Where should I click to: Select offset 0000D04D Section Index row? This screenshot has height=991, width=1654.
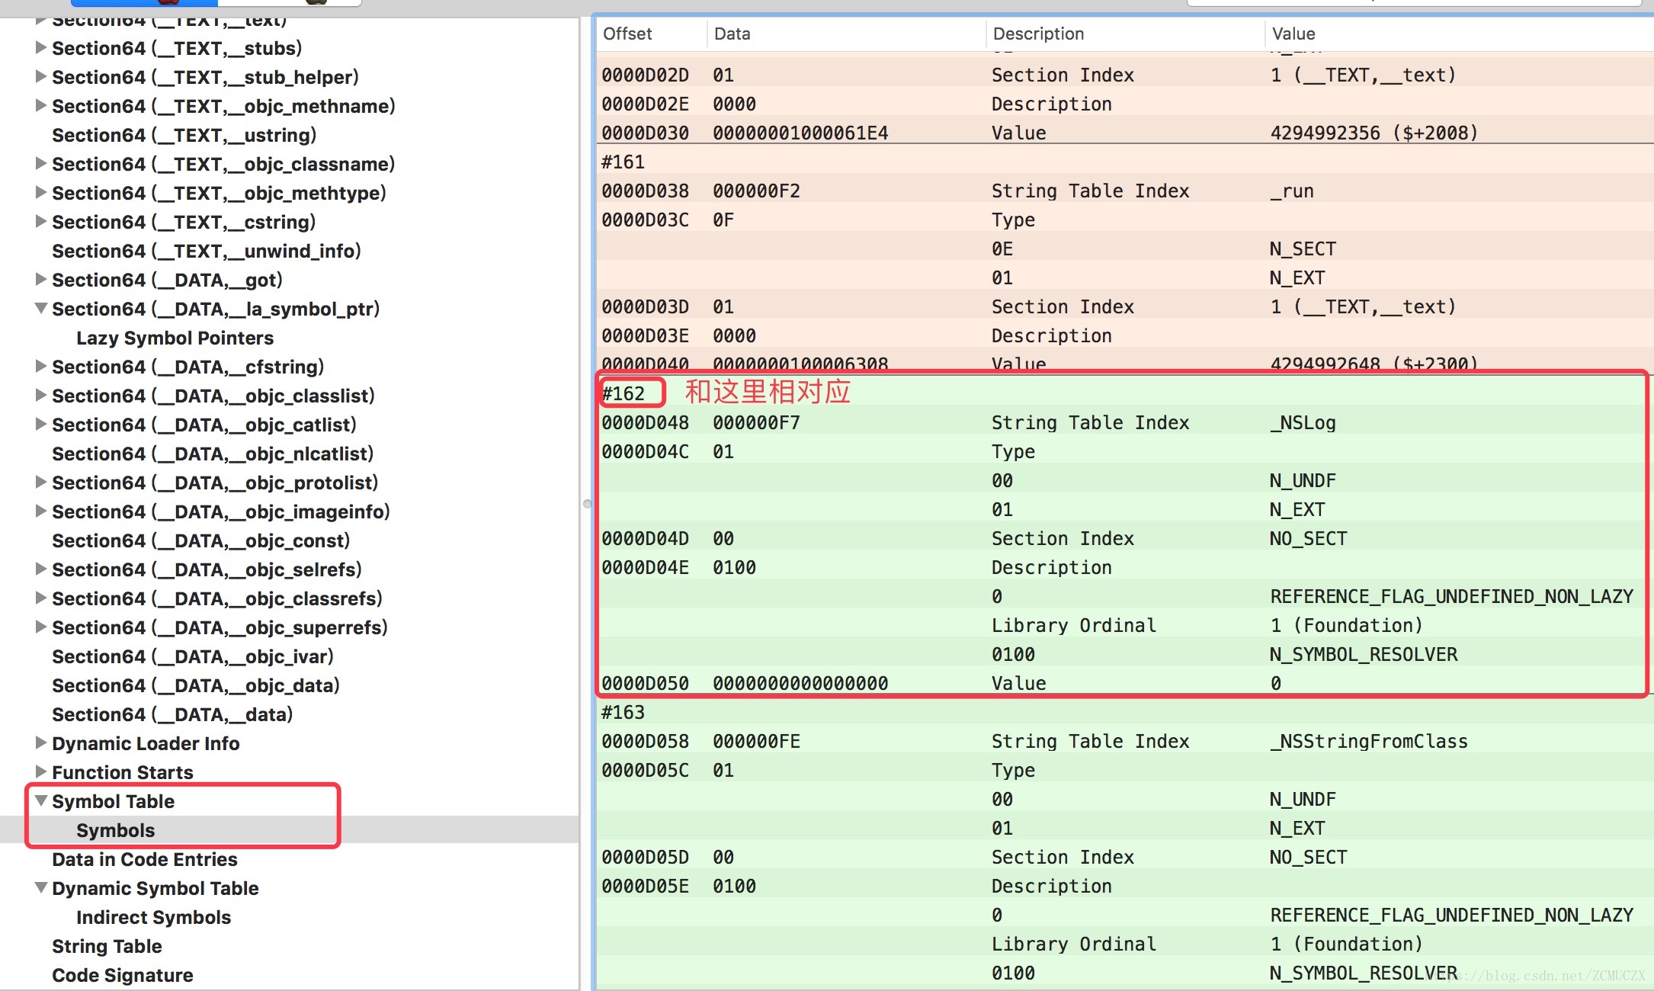coord(1125,538)
